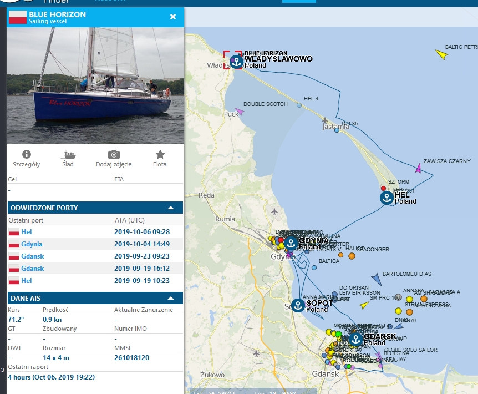Click the Blue Horizon sailboat photo
478x394 pixels.
[x=95, y=85]
